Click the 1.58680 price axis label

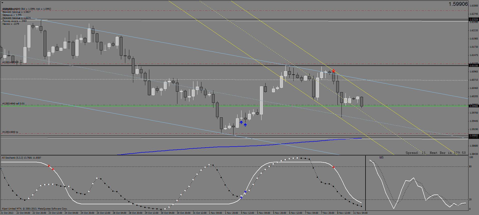point(474,146)
